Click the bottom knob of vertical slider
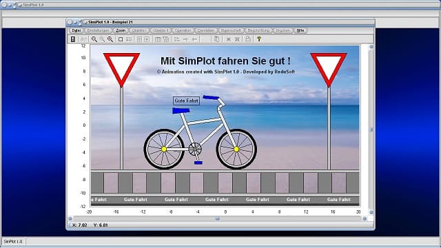441x248 pixels. click(x=371, y=212)
